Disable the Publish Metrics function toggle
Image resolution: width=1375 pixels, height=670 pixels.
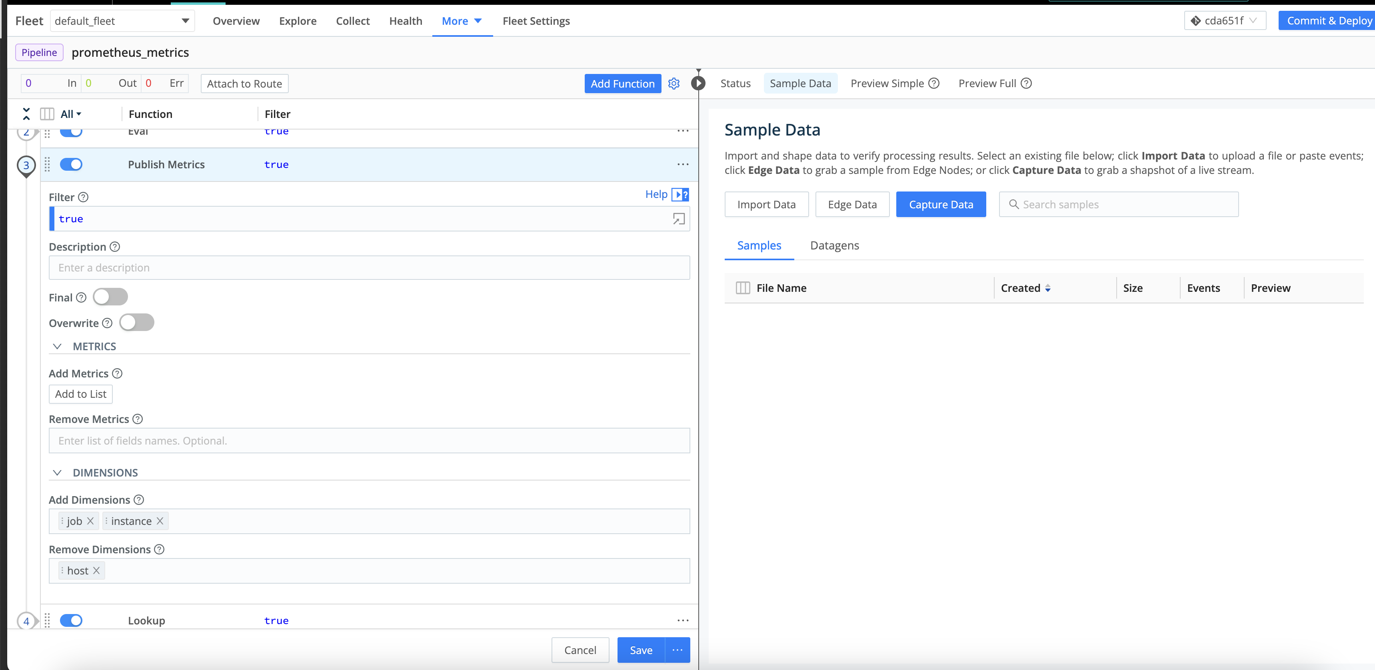(x=72, y=164)
